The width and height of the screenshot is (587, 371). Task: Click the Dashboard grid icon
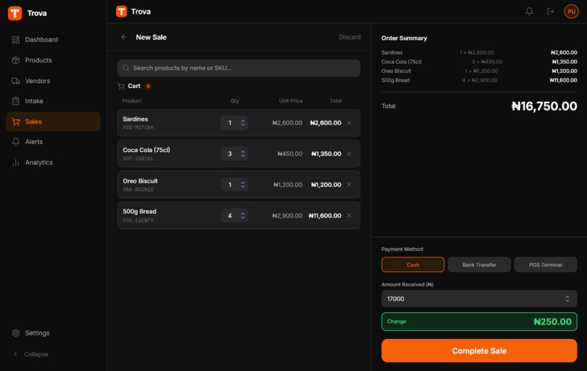coord(16,39)
